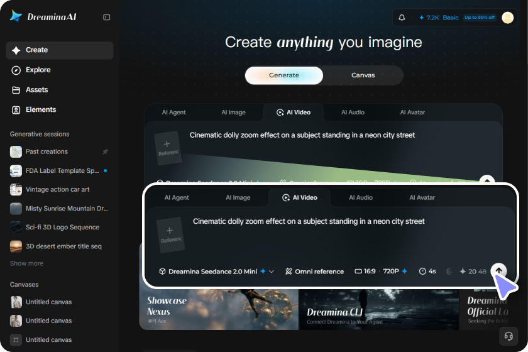Click the pin icon next to Past creations
Image resolution: width=528 pixels, height=352 pixels.
(x=105, y=152)
